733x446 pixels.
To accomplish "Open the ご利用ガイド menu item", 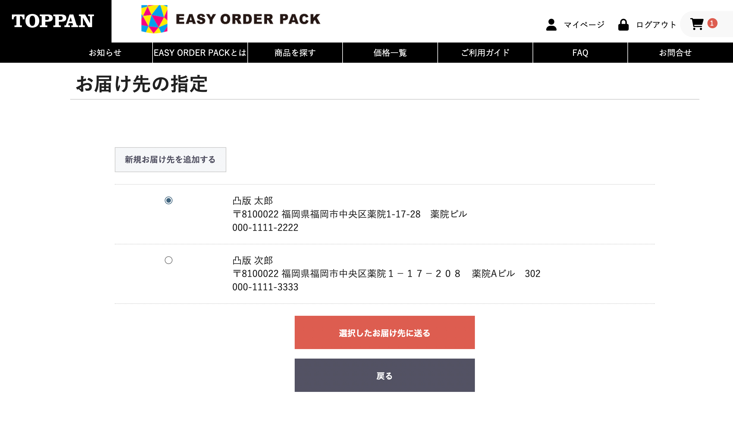I will pyautogui.click(x=485, y=53).
